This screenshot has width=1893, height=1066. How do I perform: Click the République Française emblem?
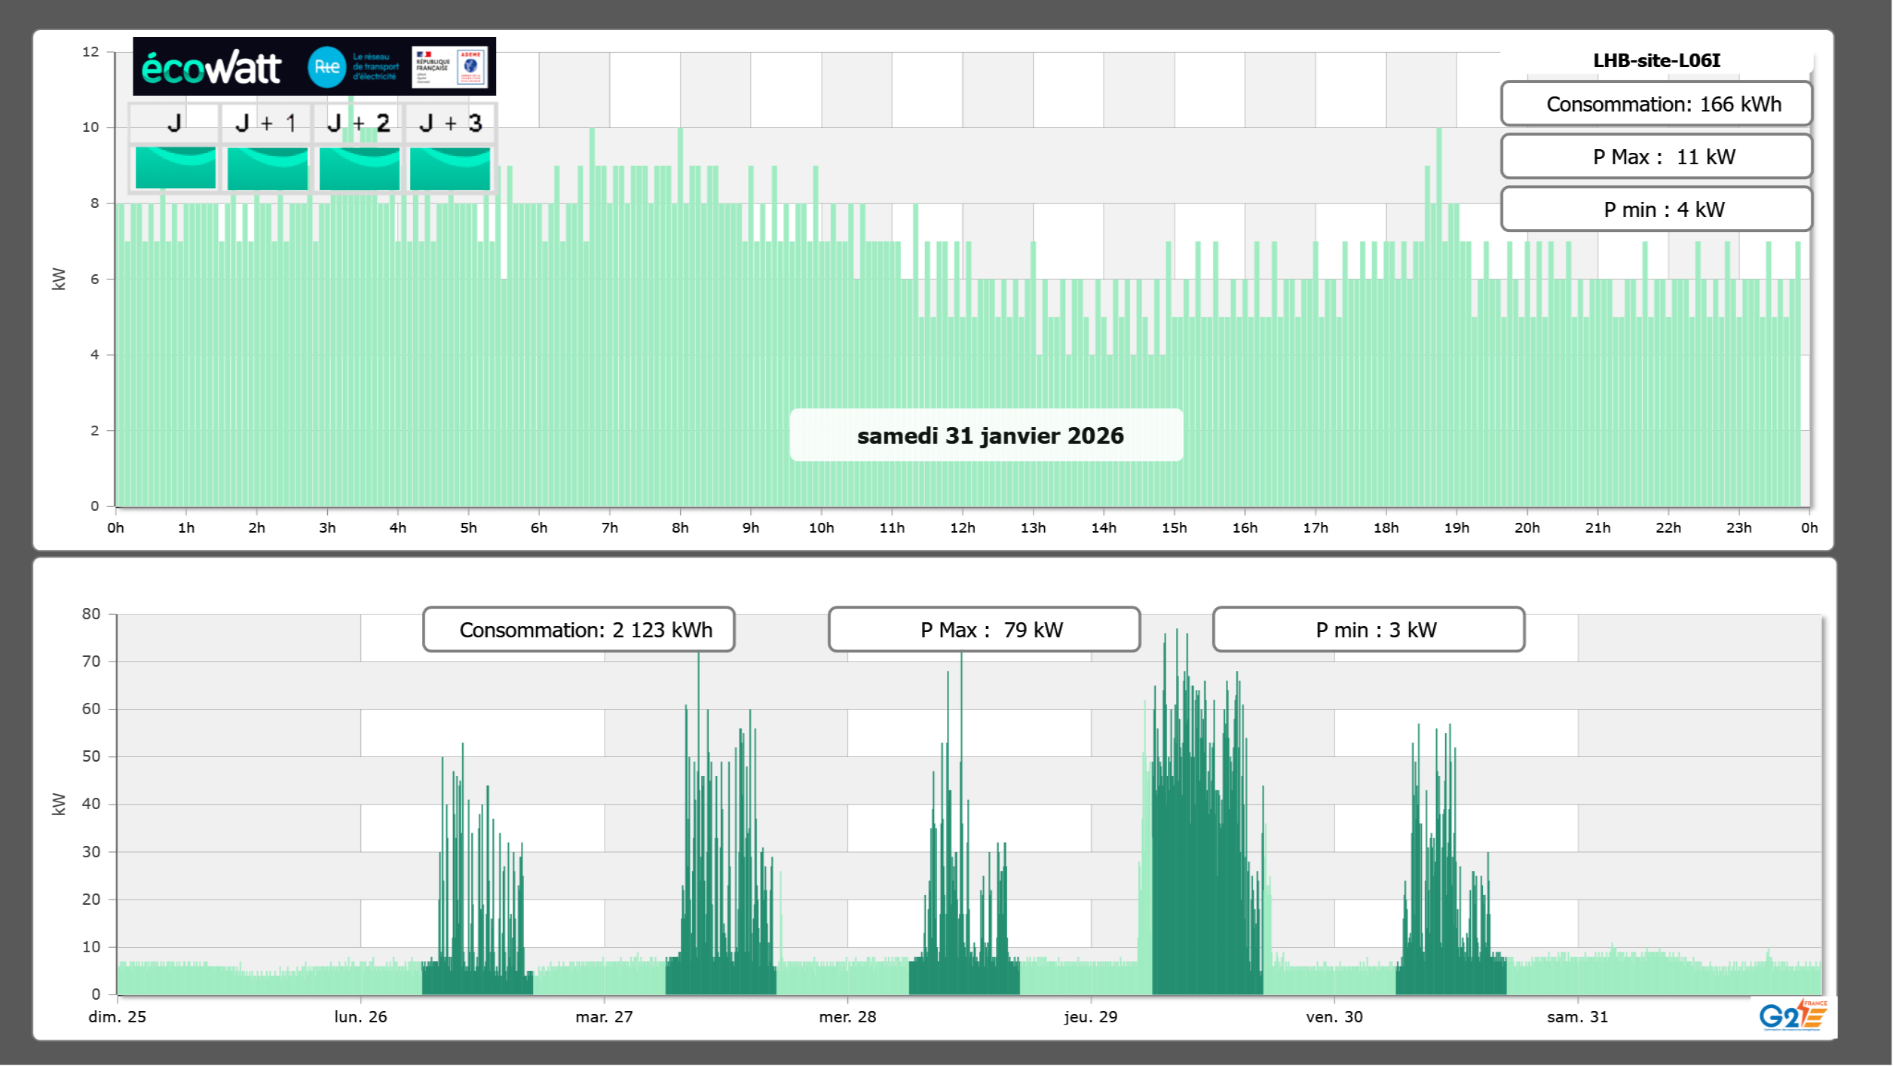[433, 66]
